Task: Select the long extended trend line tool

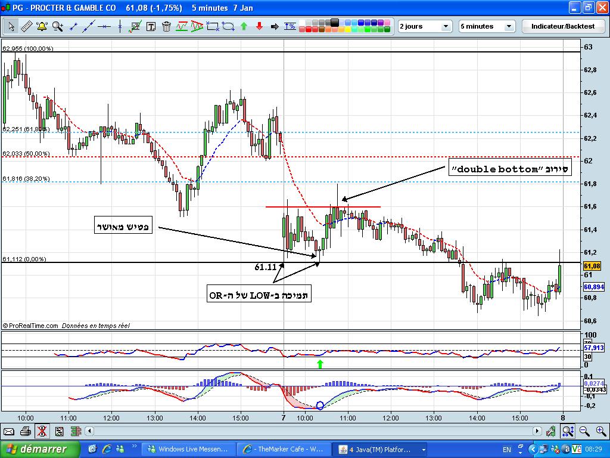Action: pos(89,26)
